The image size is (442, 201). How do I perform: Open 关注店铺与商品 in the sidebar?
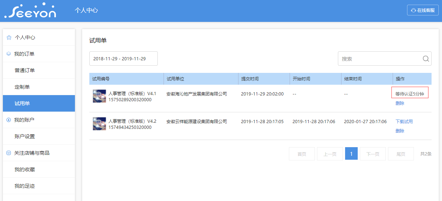[x=39, y=153]
